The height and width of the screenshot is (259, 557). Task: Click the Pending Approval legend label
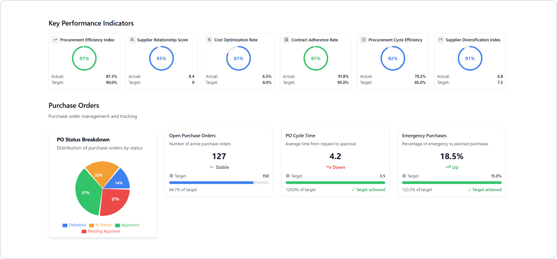[x=103, y=231]
